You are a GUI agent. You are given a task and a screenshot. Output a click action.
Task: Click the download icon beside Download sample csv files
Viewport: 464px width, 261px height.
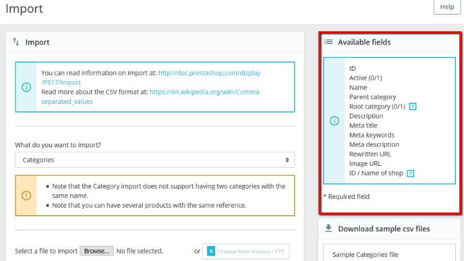[328, 229]
